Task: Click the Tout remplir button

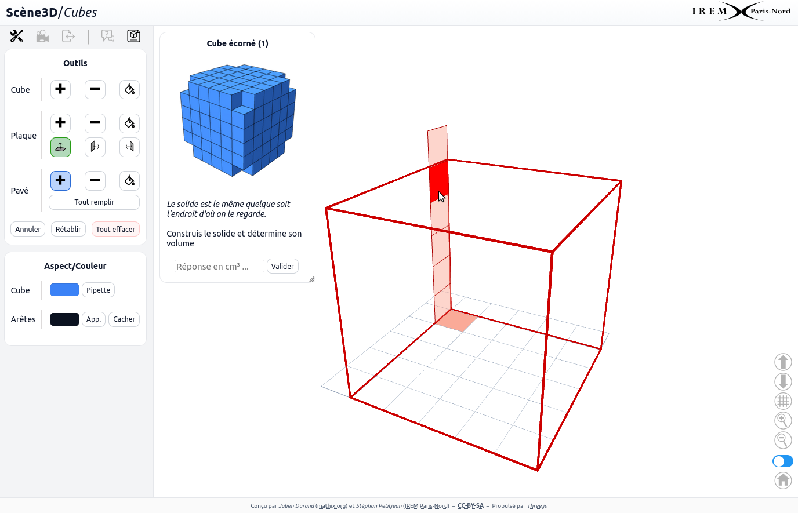Action: [x=94, y=202]
